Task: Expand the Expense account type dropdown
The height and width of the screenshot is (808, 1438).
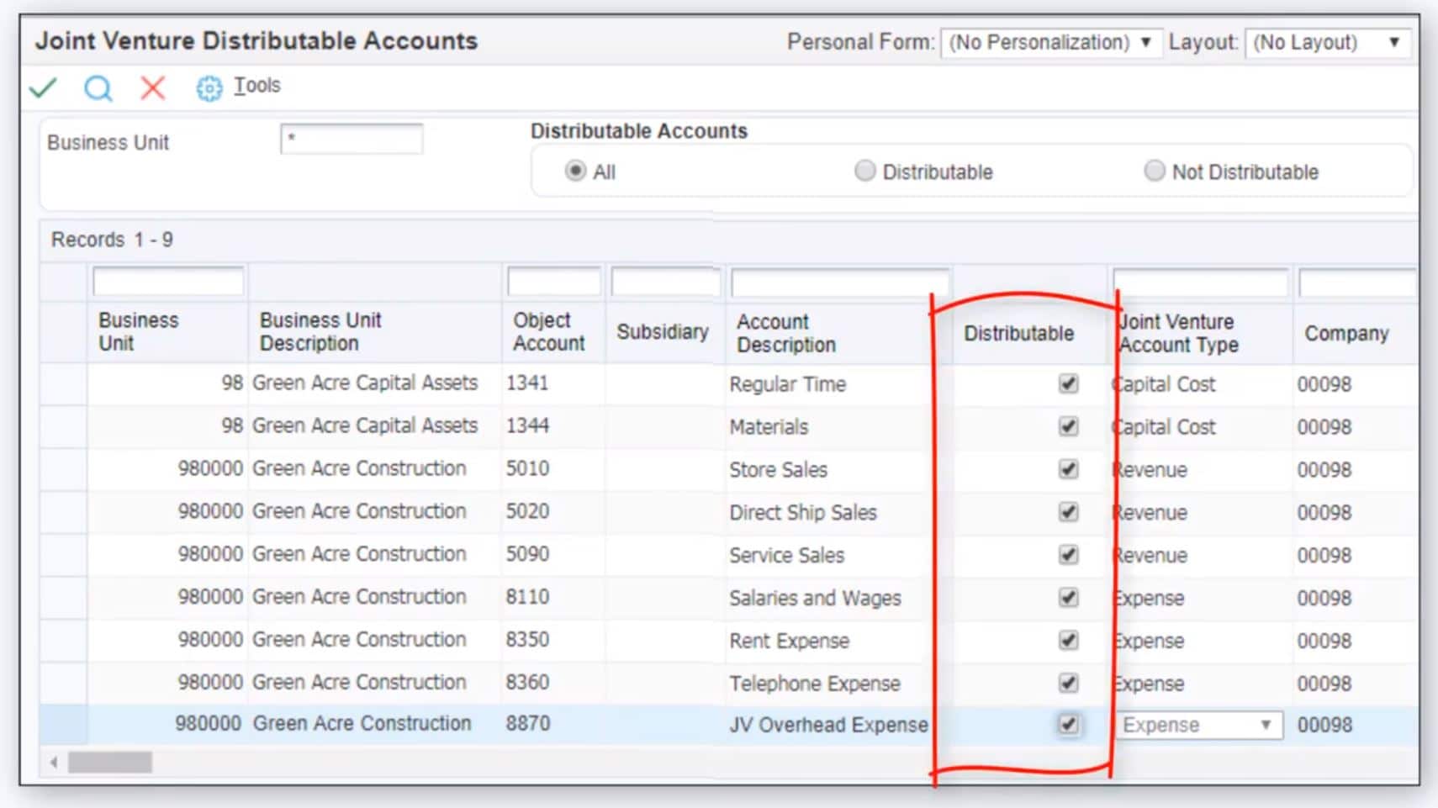Action: click(1266, 724)
